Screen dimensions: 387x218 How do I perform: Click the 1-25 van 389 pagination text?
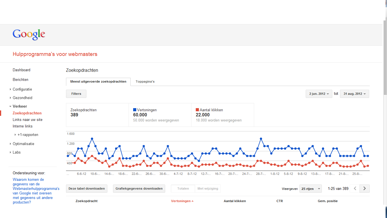point(338,188)
